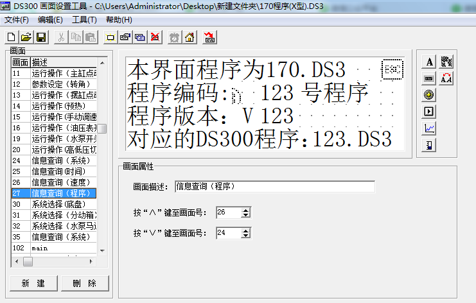The width and height of the screenshot is (476, 303).
Task: Click canvas text 本界面程序为170.DS3
Action: (236, 70)
